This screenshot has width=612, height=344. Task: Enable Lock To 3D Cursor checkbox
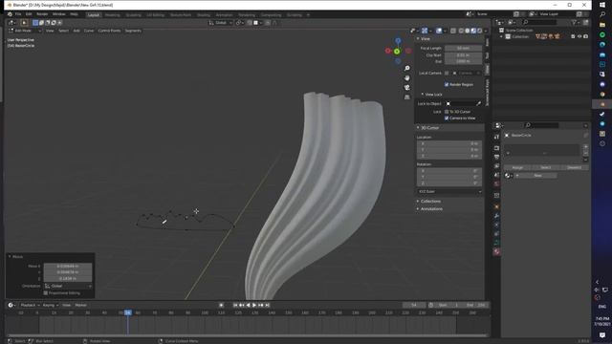tap(447, 112)
